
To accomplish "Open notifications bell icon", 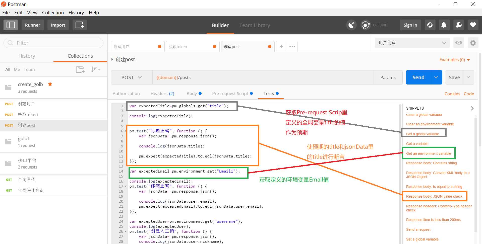I will (x=444, y=25).
